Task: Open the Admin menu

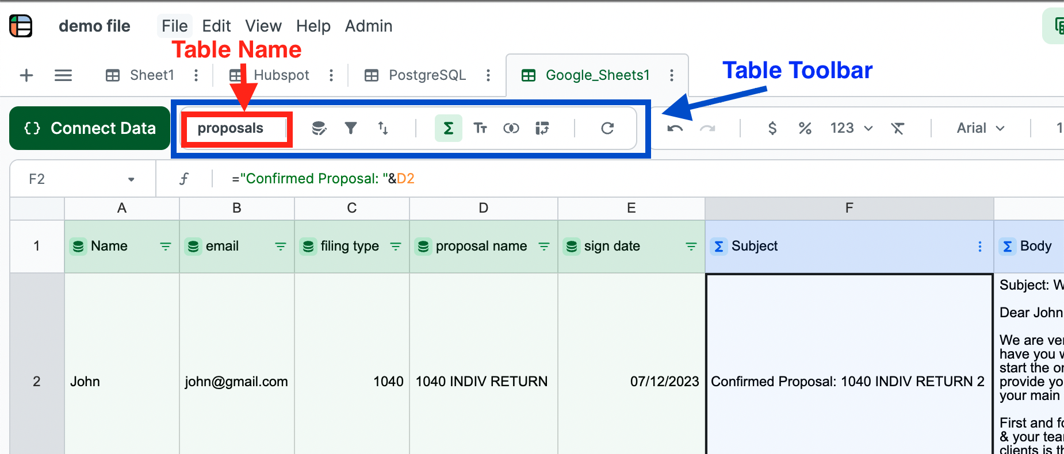Action: 369,26
